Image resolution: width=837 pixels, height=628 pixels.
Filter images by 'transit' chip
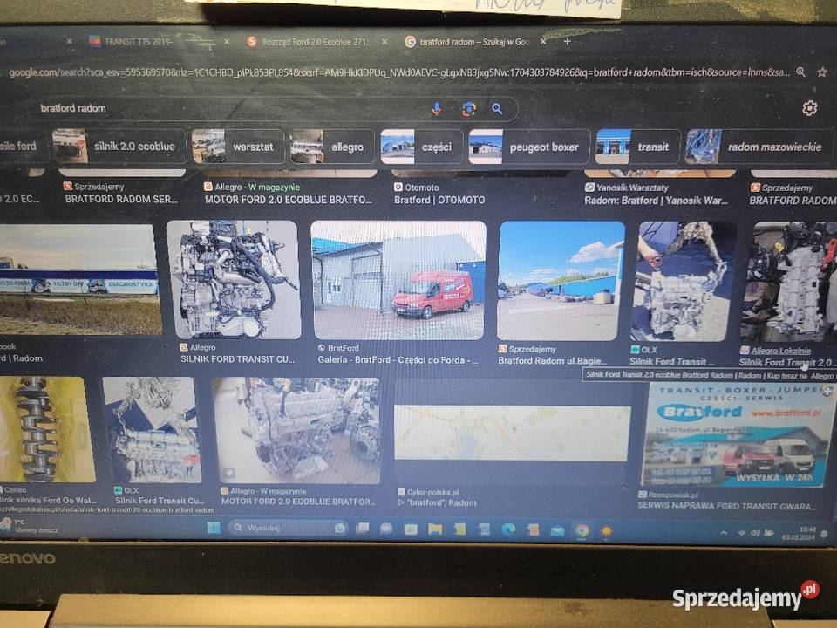[x=638, y=147]
